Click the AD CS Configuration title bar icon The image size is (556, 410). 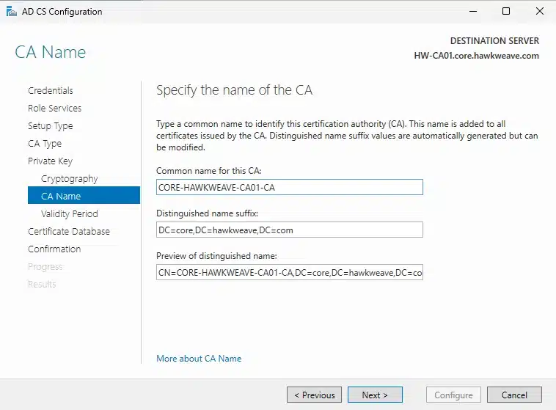click(x=10, y=12)
